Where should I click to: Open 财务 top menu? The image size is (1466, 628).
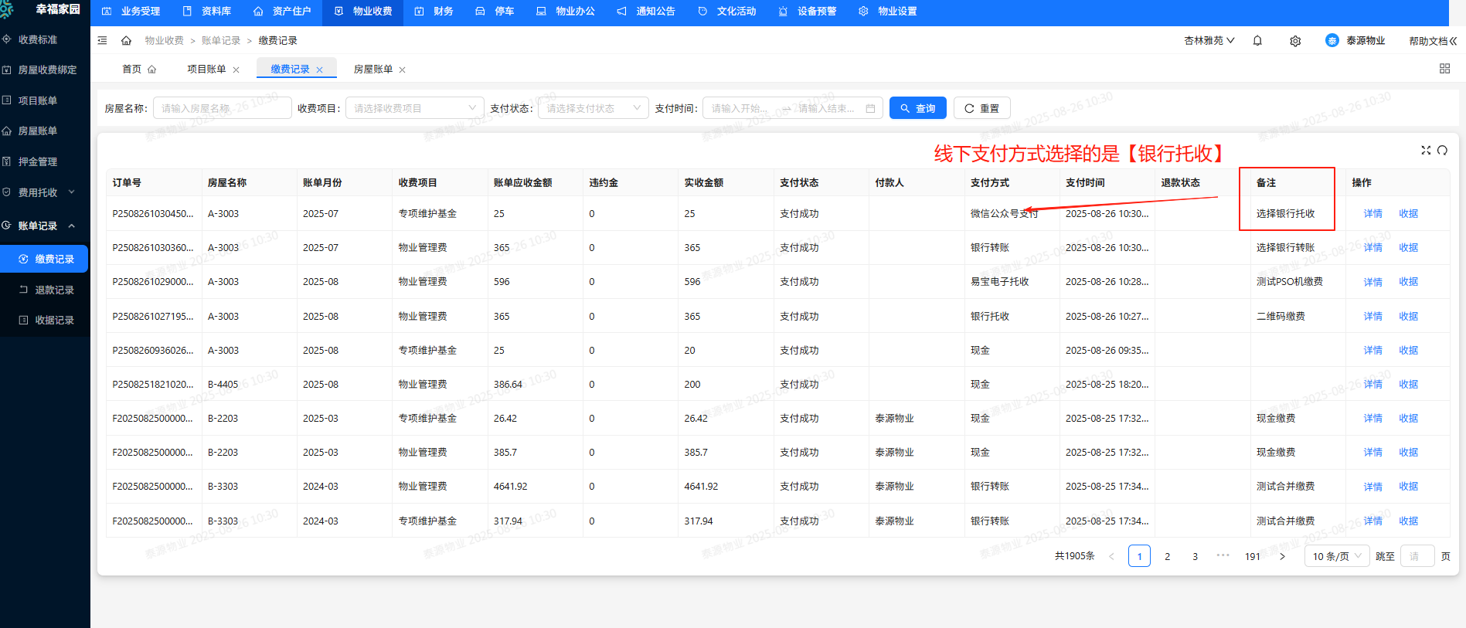tap(434, 12)
